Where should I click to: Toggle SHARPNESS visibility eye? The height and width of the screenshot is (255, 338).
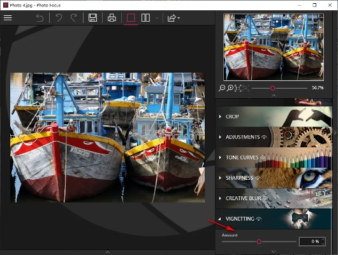point(258,178)
